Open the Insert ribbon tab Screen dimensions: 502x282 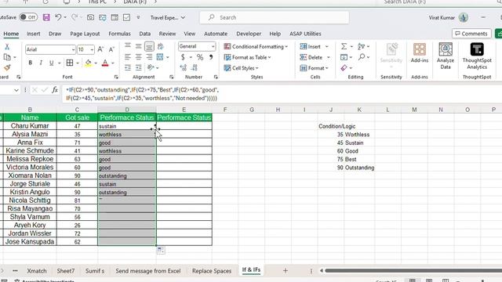pos(33,34)
